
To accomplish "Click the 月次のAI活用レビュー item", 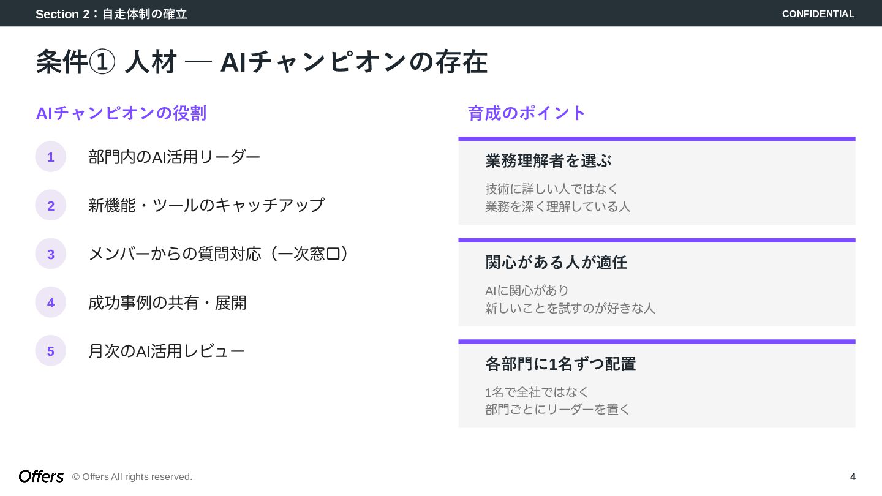I will point(167,351).
